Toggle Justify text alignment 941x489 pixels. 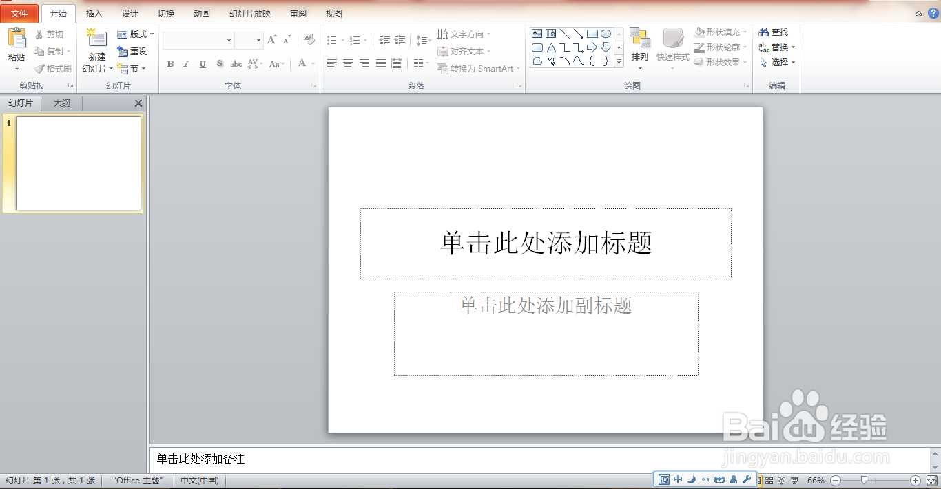tap(381, 63)
